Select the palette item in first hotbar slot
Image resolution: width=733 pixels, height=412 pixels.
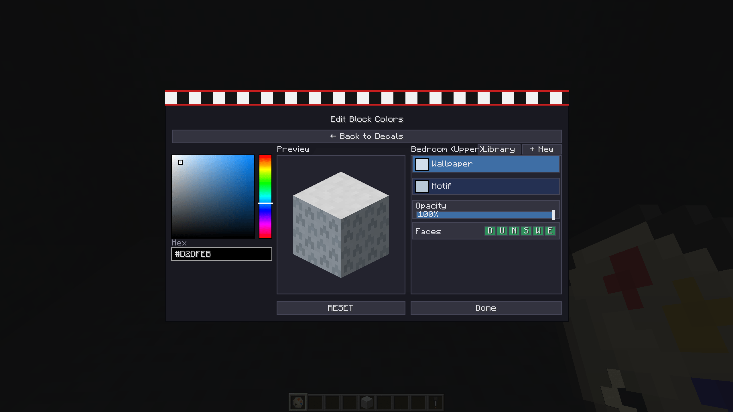298,403
